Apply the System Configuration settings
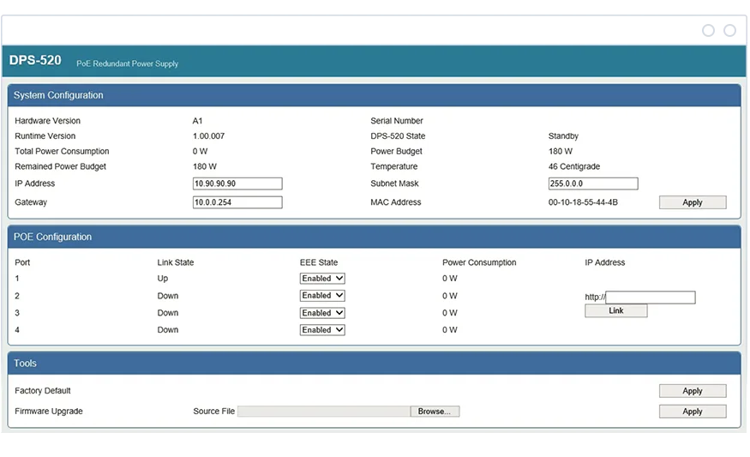Viewport: 750px width, 457px height. (x=692, y=202)
